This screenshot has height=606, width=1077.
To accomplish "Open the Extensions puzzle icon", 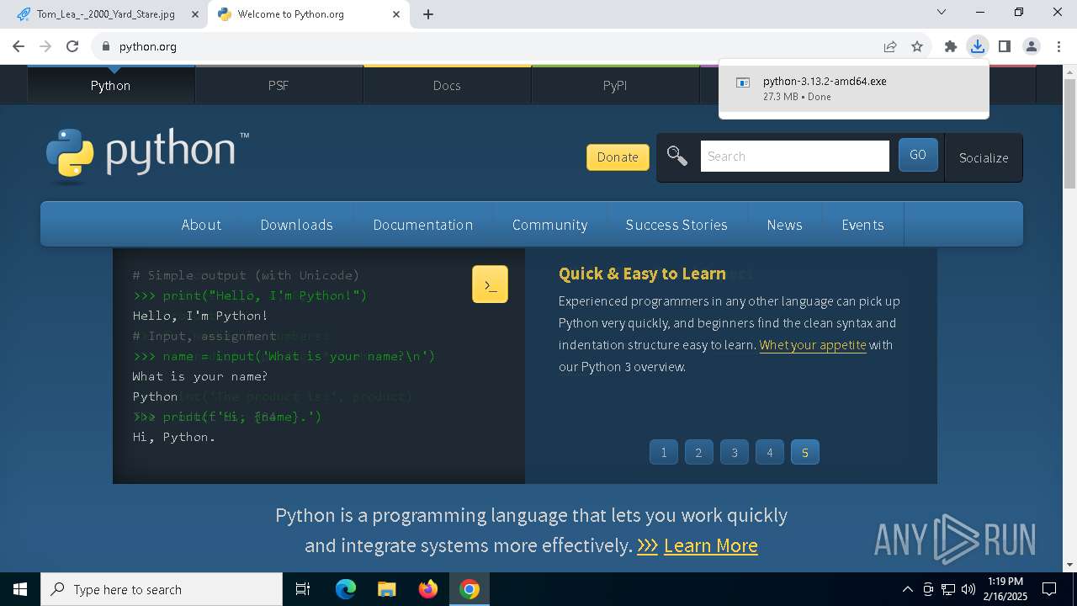I will [951, 46].
